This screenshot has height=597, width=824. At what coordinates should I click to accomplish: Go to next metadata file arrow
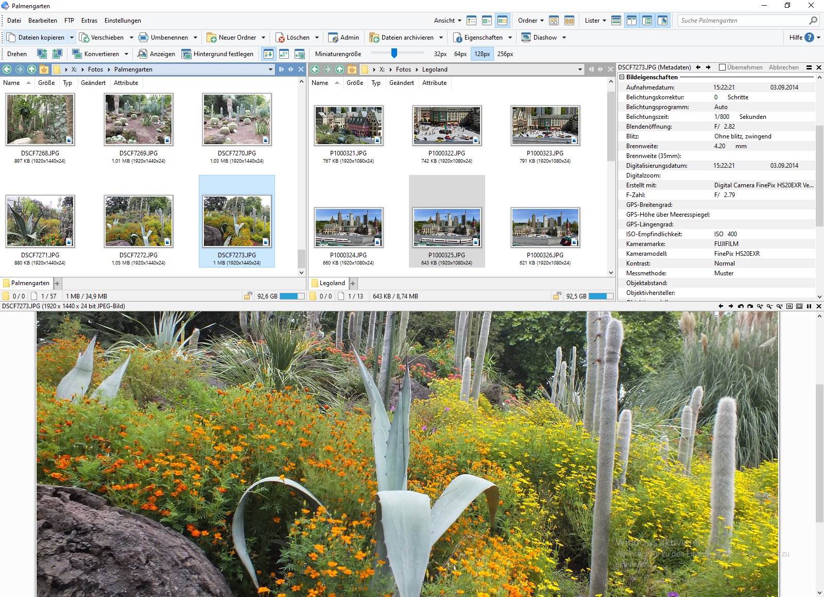pos(708,67)
